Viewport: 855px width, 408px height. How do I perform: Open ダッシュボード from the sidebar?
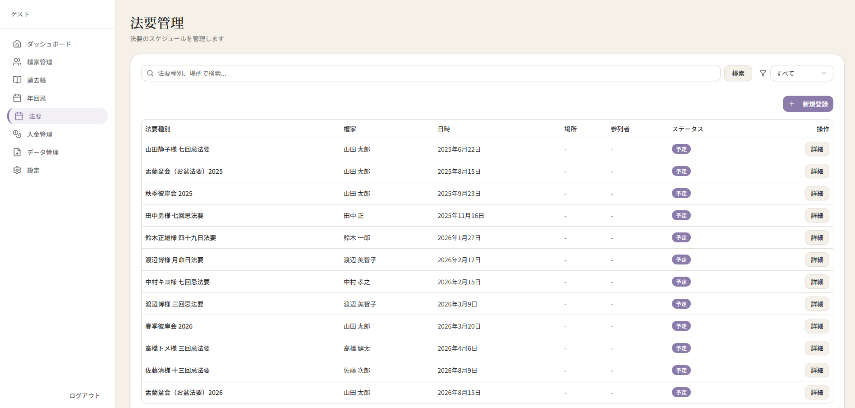pos(49,44)
